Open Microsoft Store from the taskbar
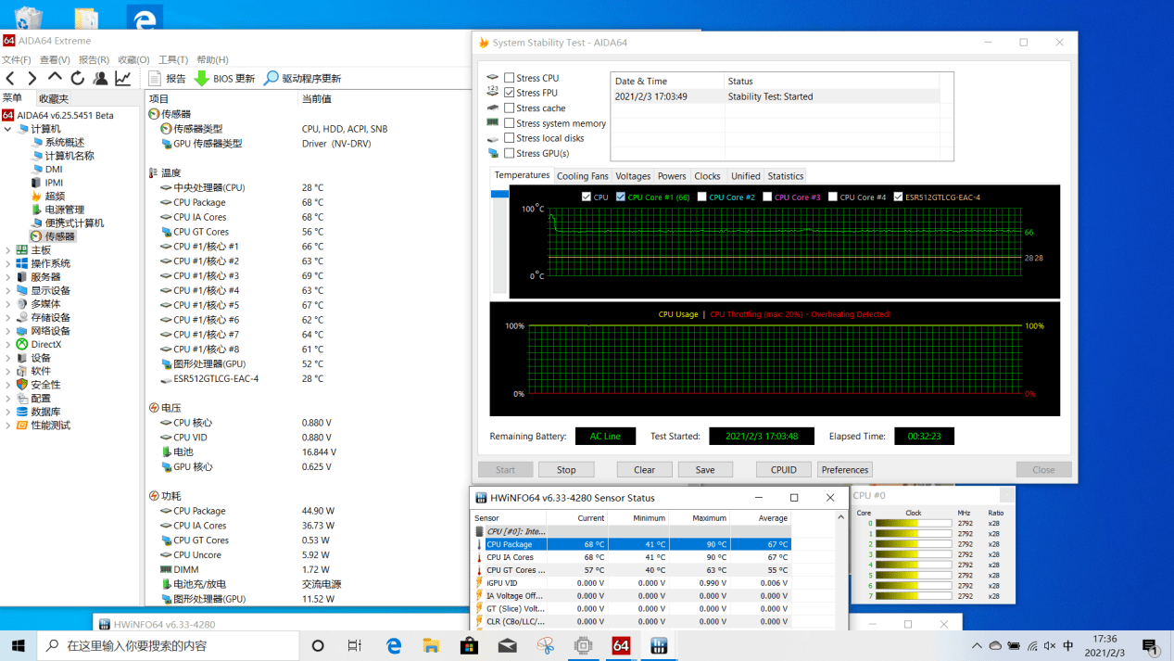The image size is (1174, 661). (x=470, y=645)
